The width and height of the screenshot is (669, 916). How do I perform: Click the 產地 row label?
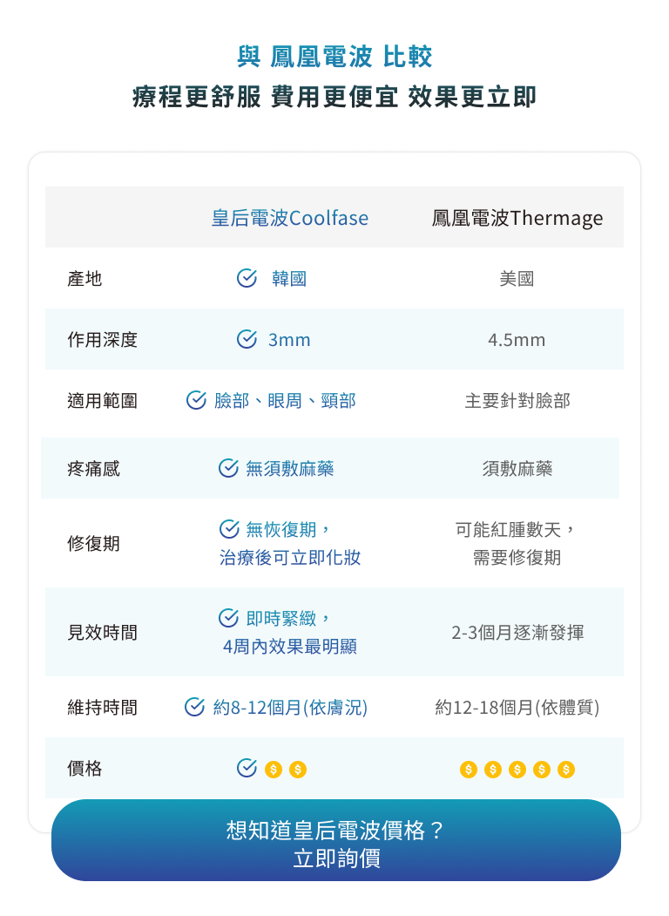tap(84, 279)
